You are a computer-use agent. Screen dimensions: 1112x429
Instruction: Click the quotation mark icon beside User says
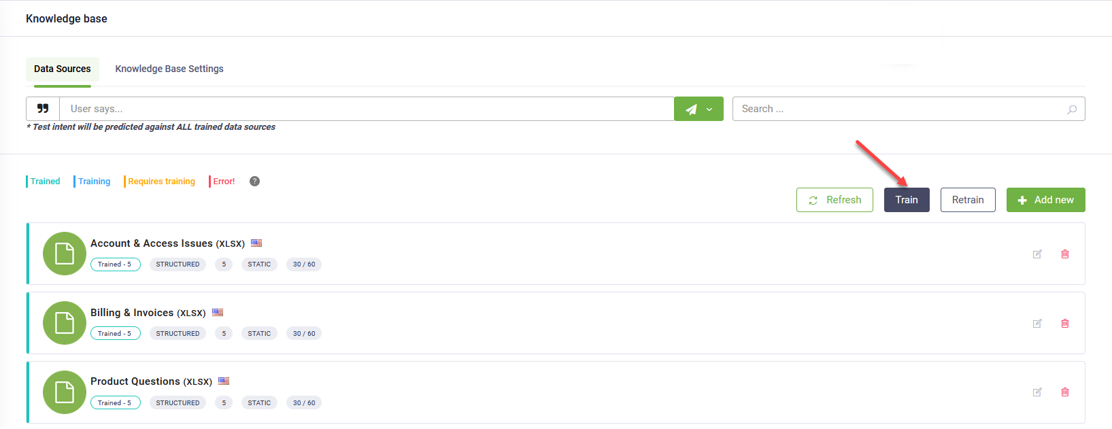(43, 109)
